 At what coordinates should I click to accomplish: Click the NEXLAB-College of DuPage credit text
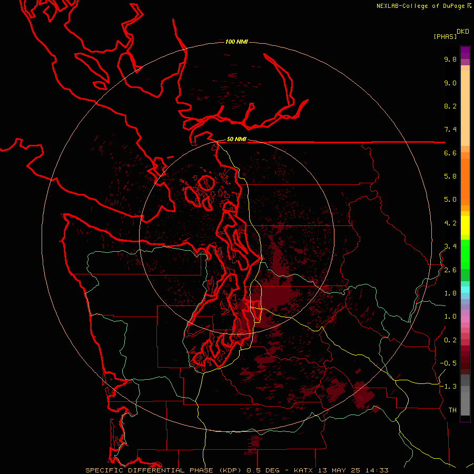click(422, 6)
